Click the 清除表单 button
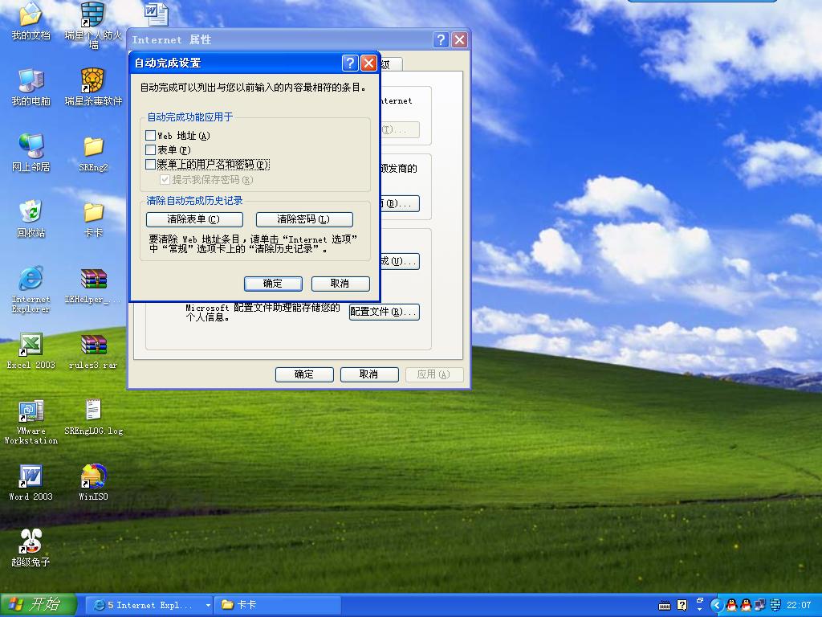 coord(194,219)
